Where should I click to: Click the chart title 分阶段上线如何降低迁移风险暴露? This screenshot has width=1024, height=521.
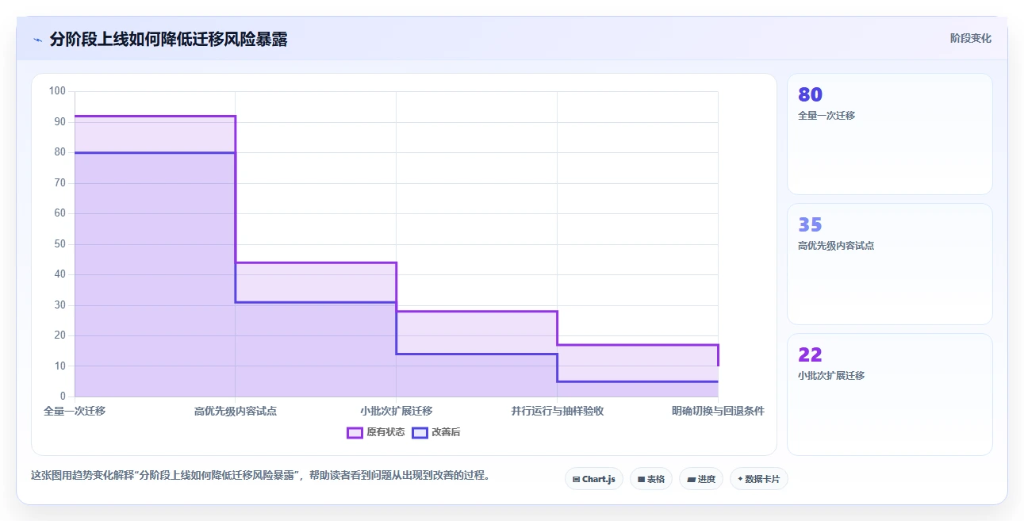(x=168, y=39)
